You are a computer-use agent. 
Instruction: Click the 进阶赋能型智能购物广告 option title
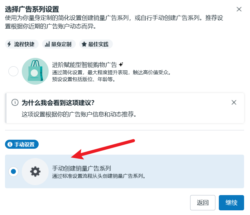point(84,65)
